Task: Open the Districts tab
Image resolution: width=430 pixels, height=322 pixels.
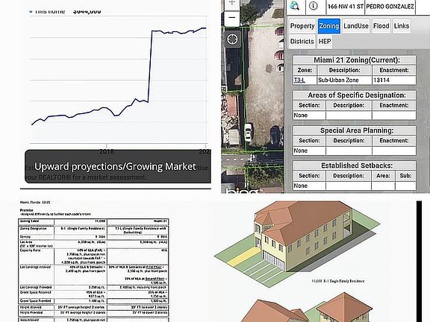Action: [x=302, y=41]
